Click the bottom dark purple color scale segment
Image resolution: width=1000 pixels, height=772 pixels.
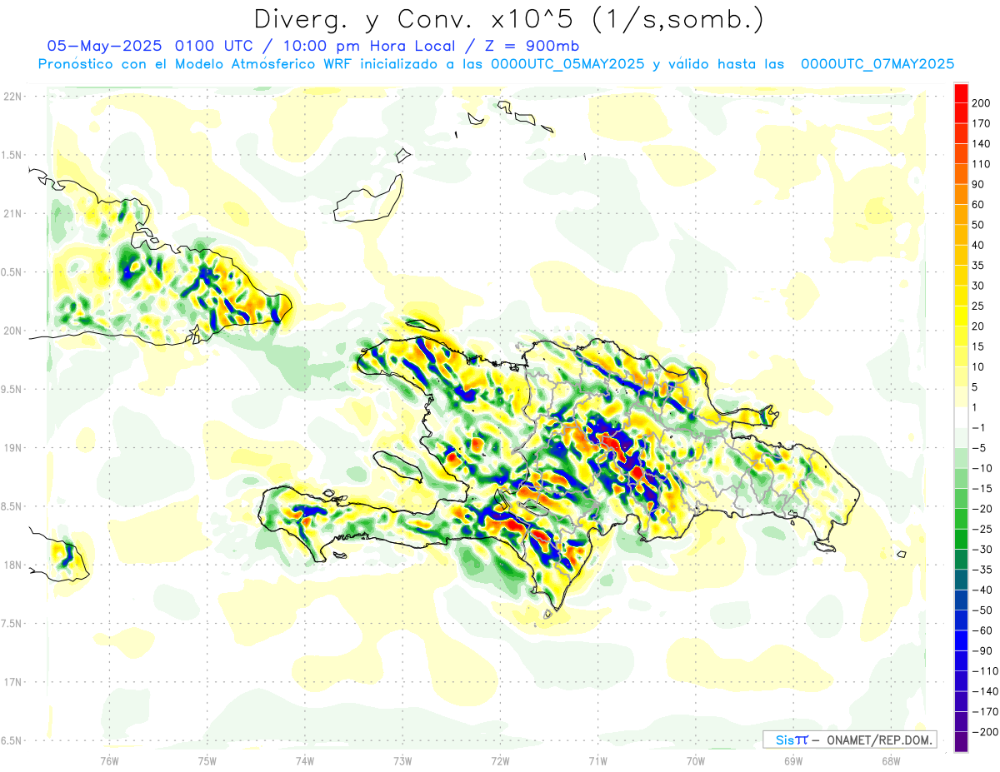[961, 741]
